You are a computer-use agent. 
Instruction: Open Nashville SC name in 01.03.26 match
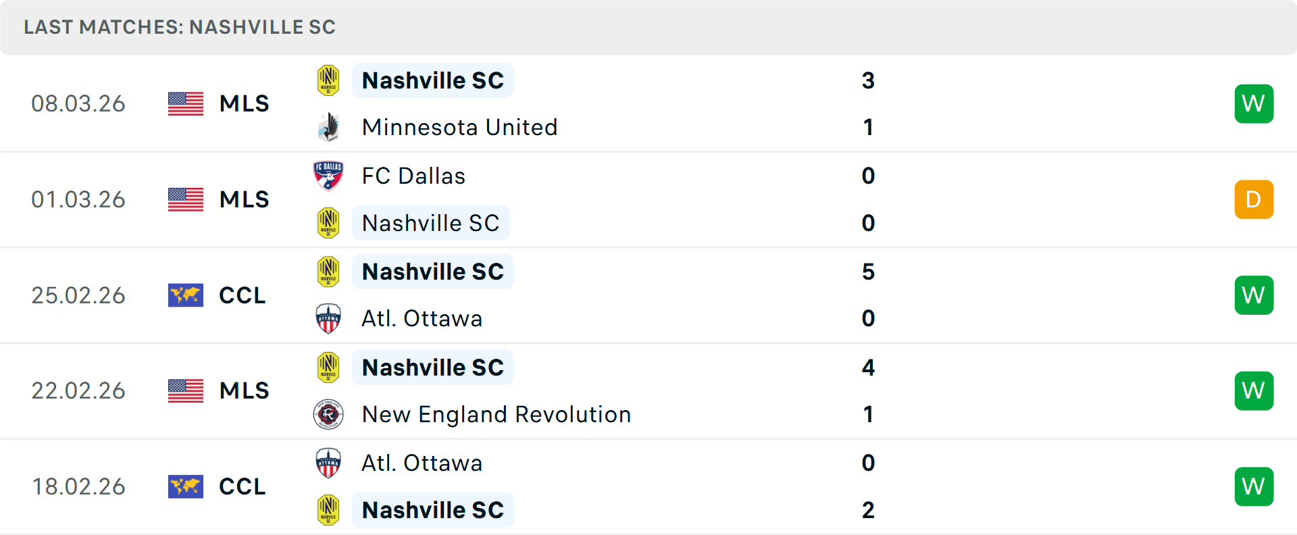(x=430, y=223)
